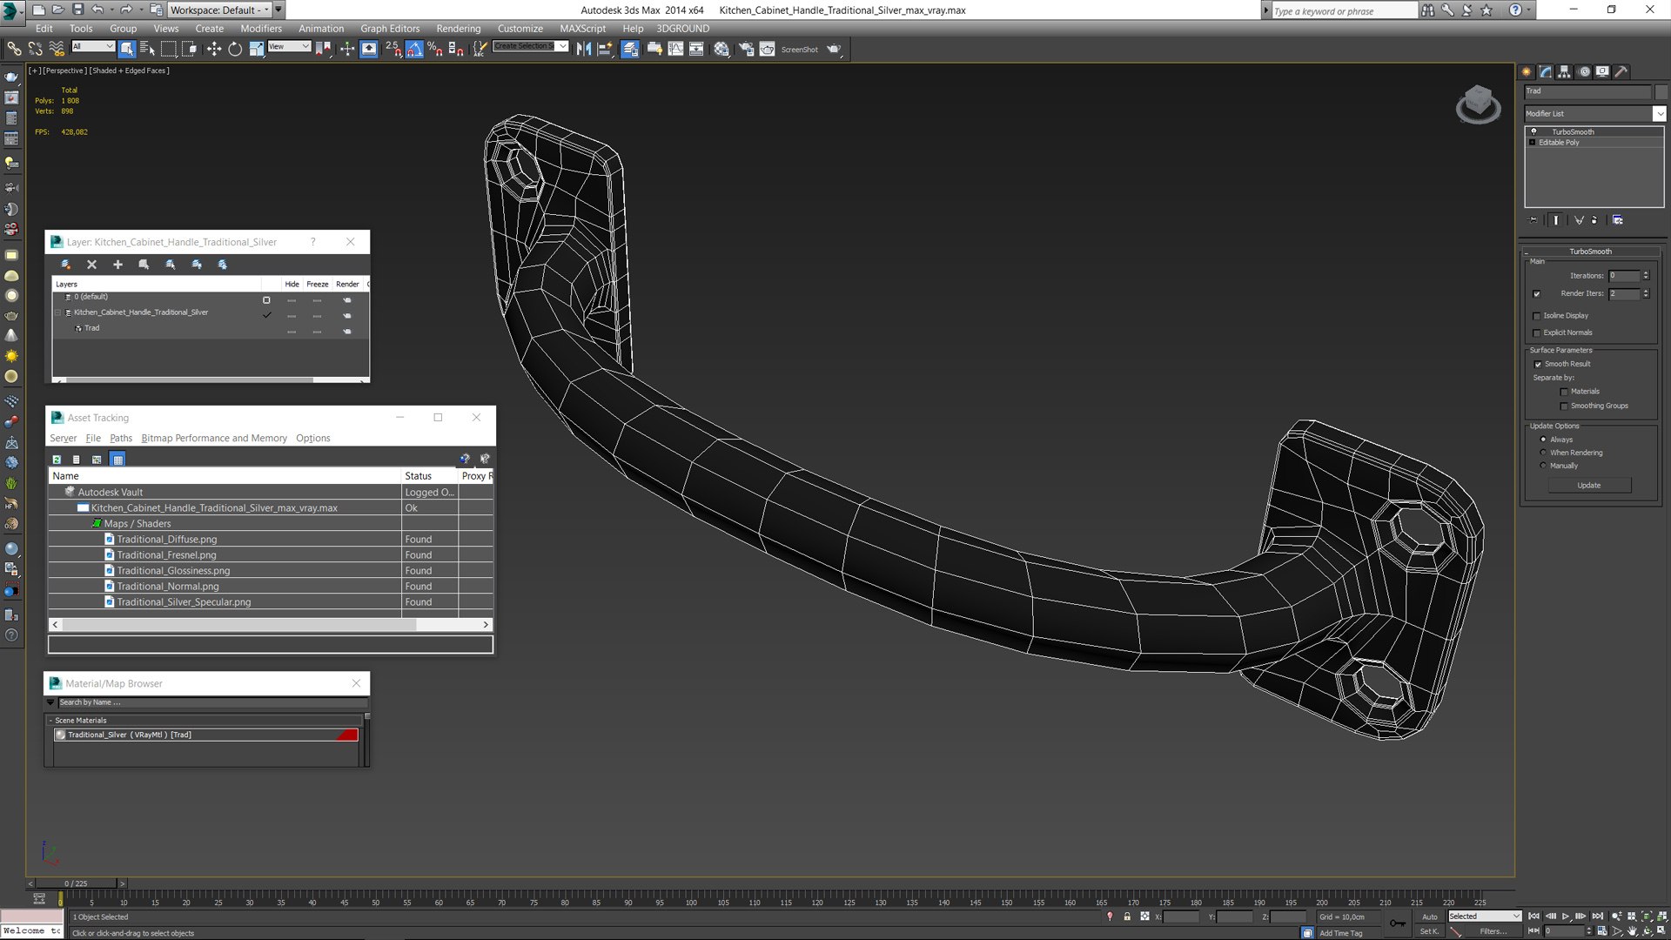Click the delete layer X icon

click(x=91, y=265)
